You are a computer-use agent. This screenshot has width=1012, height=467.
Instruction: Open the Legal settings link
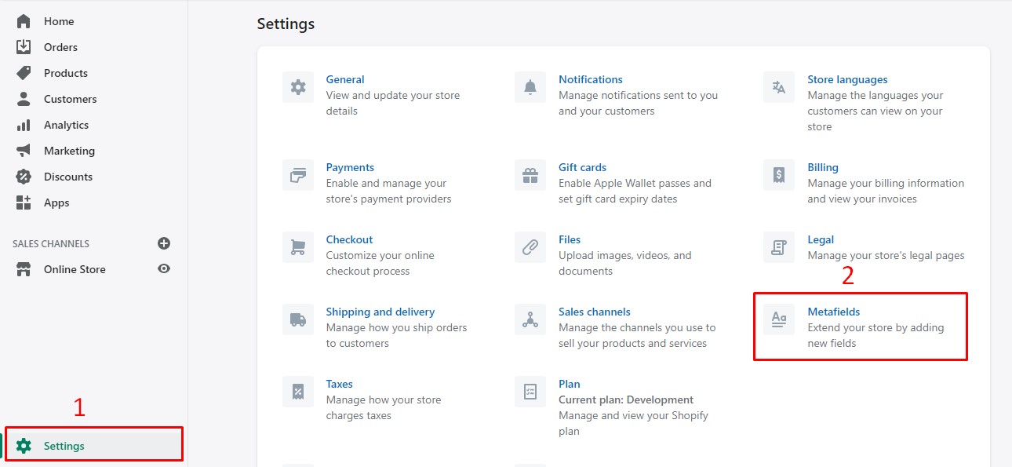point(822,239)
